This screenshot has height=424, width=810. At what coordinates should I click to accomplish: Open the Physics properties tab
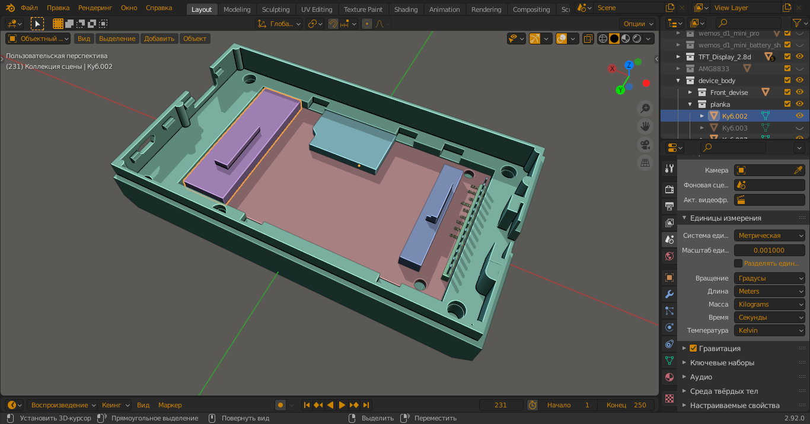(x=669, y=327)
